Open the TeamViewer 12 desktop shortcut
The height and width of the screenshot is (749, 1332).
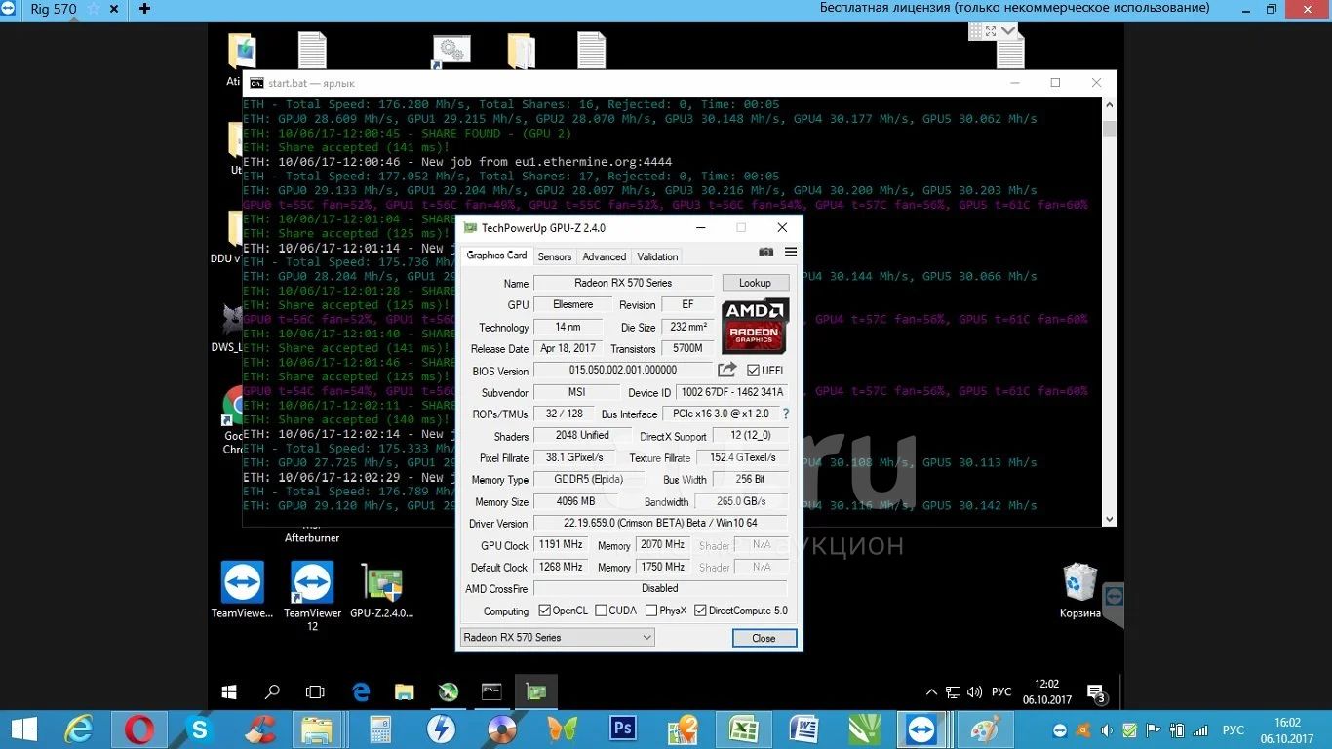coord(312,596)
